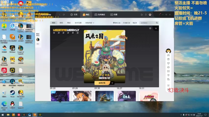Open Steam desktop shortcut
This screenshot has width=209, height=117.
pos(12,94)
